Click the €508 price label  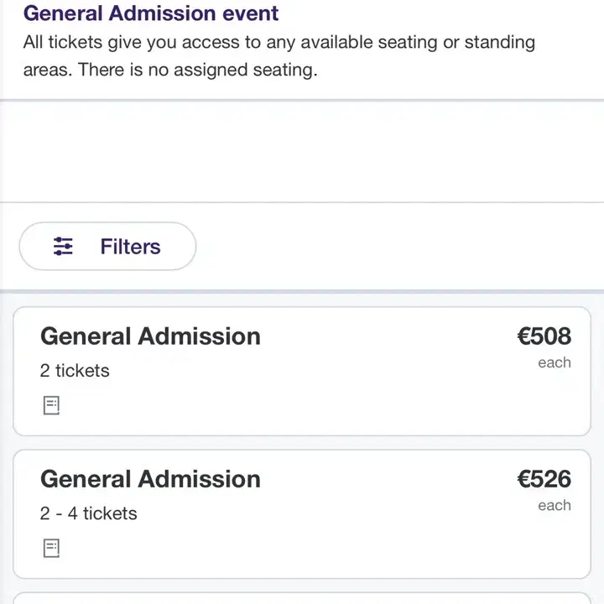[x=544, y=336]
